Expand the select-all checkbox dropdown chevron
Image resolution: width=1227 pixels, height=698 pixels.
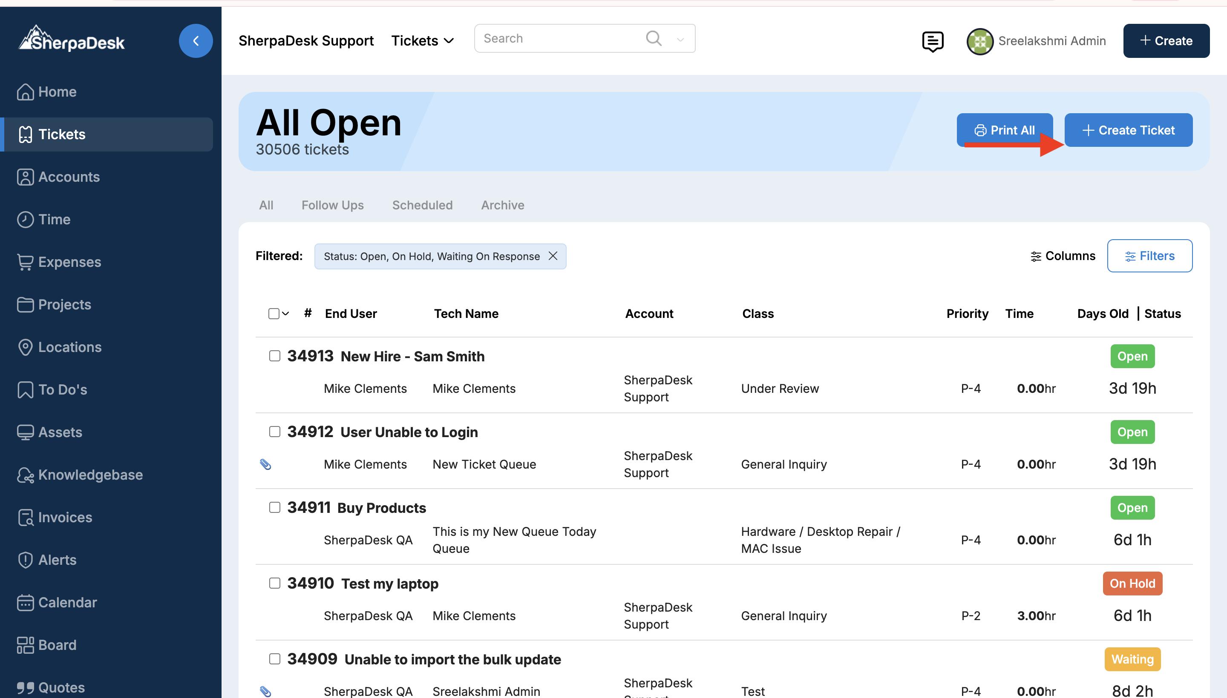[x=285, y=314]
